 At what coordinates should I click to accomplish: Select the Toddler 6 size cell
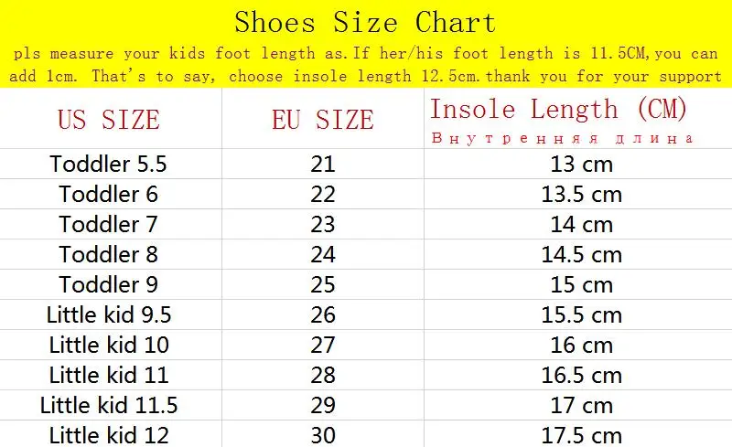click(109, 195)
